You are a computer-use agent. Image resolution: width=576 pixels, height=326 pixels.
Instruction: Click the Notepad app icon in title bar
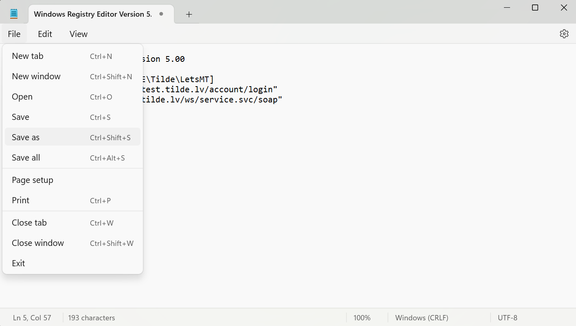pos(14,14)
